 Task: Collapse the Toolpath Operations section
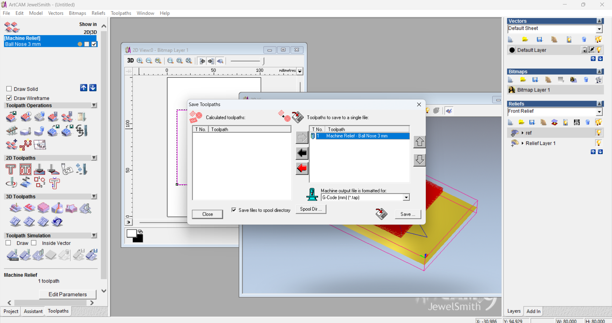(94, 105)
